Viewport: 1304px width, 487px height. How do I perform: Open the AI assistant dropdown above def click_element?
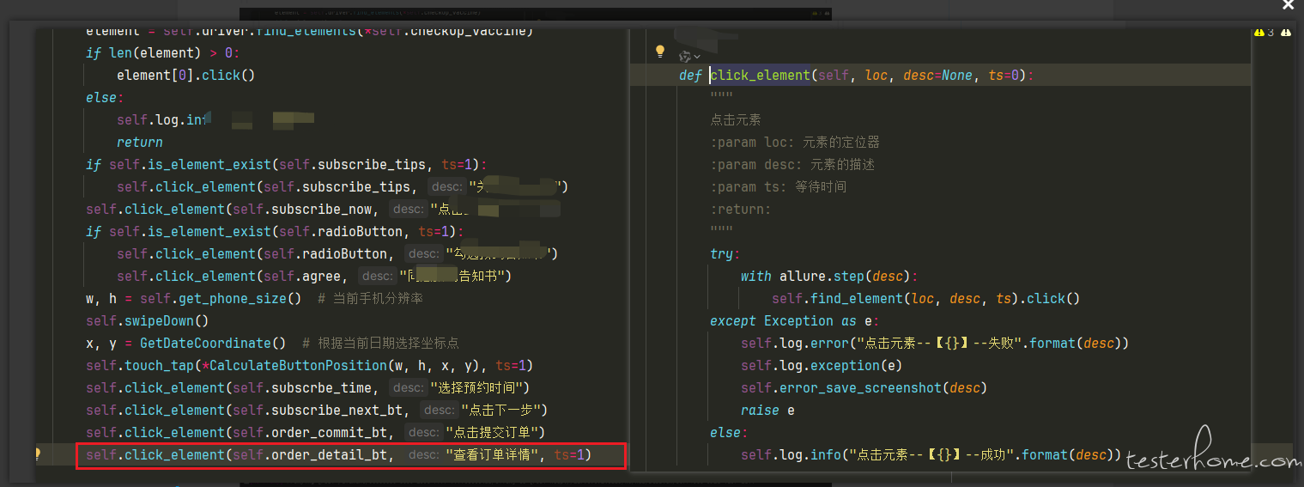click(x=689, y=57)
